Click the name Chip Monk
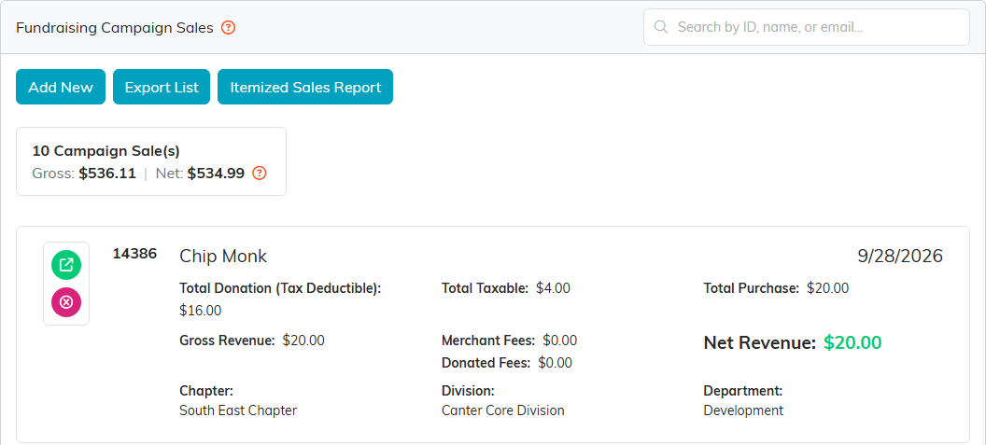This screenshot has width=986, height=445. pos(223,256)
